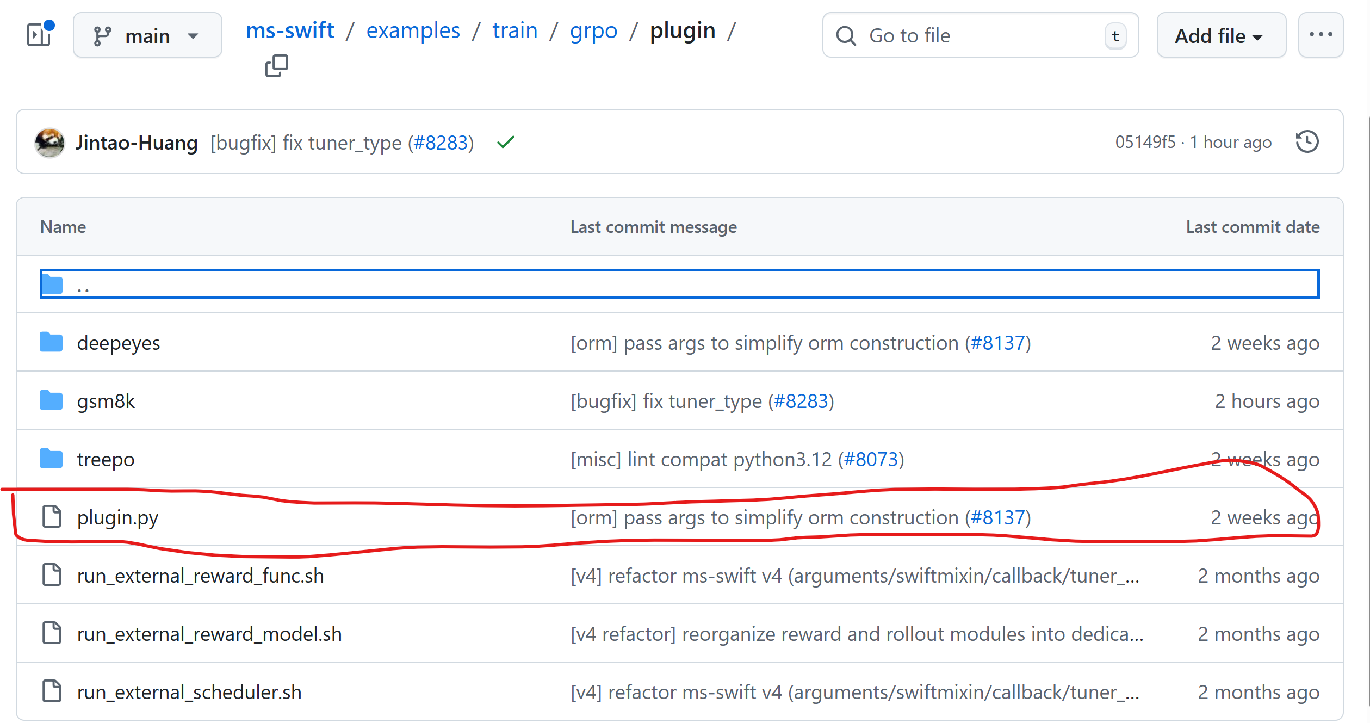Image resolution: width=1370 pixels, height=723 pixels.
Task: Click the plugin current directory breadcrumb
Action: [683, 30]
